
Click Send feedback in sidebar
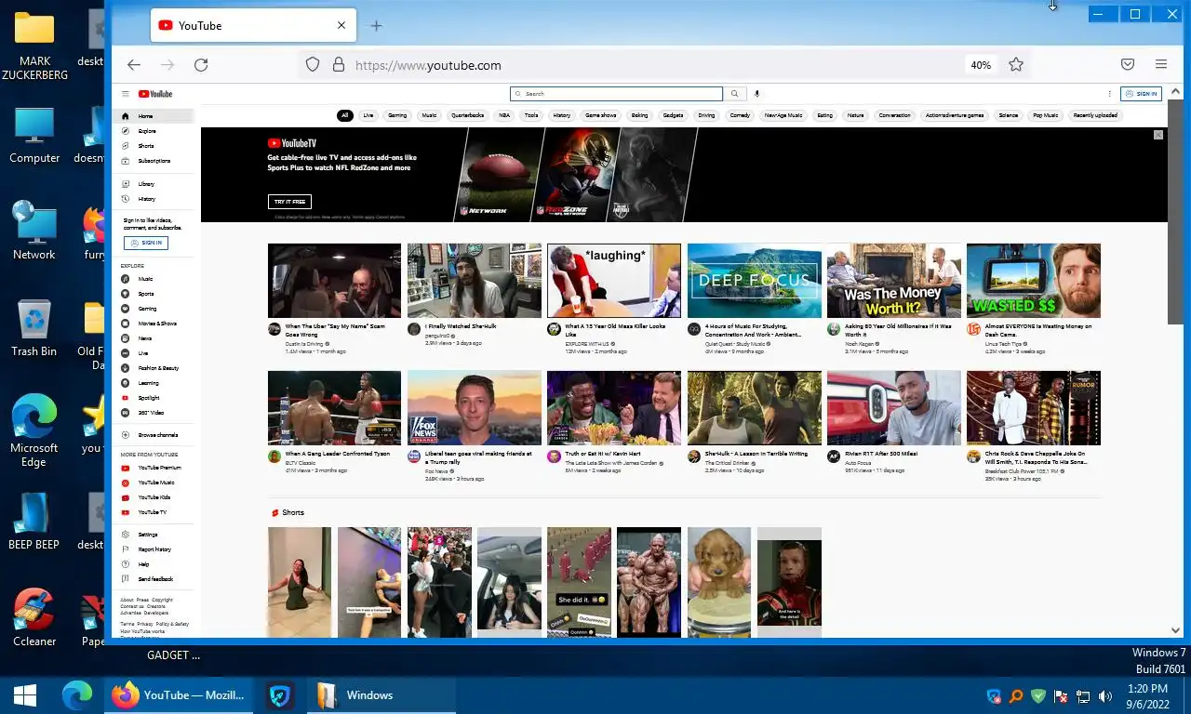click(x=154, y=579)
